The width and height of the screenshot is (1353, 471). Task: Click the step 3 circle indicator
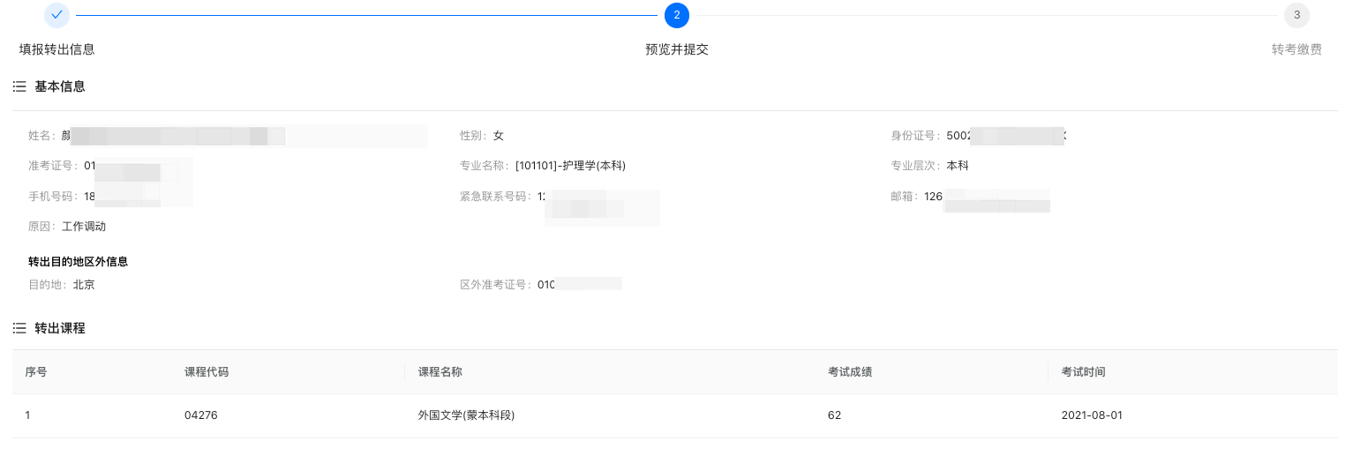point(1297,15)
